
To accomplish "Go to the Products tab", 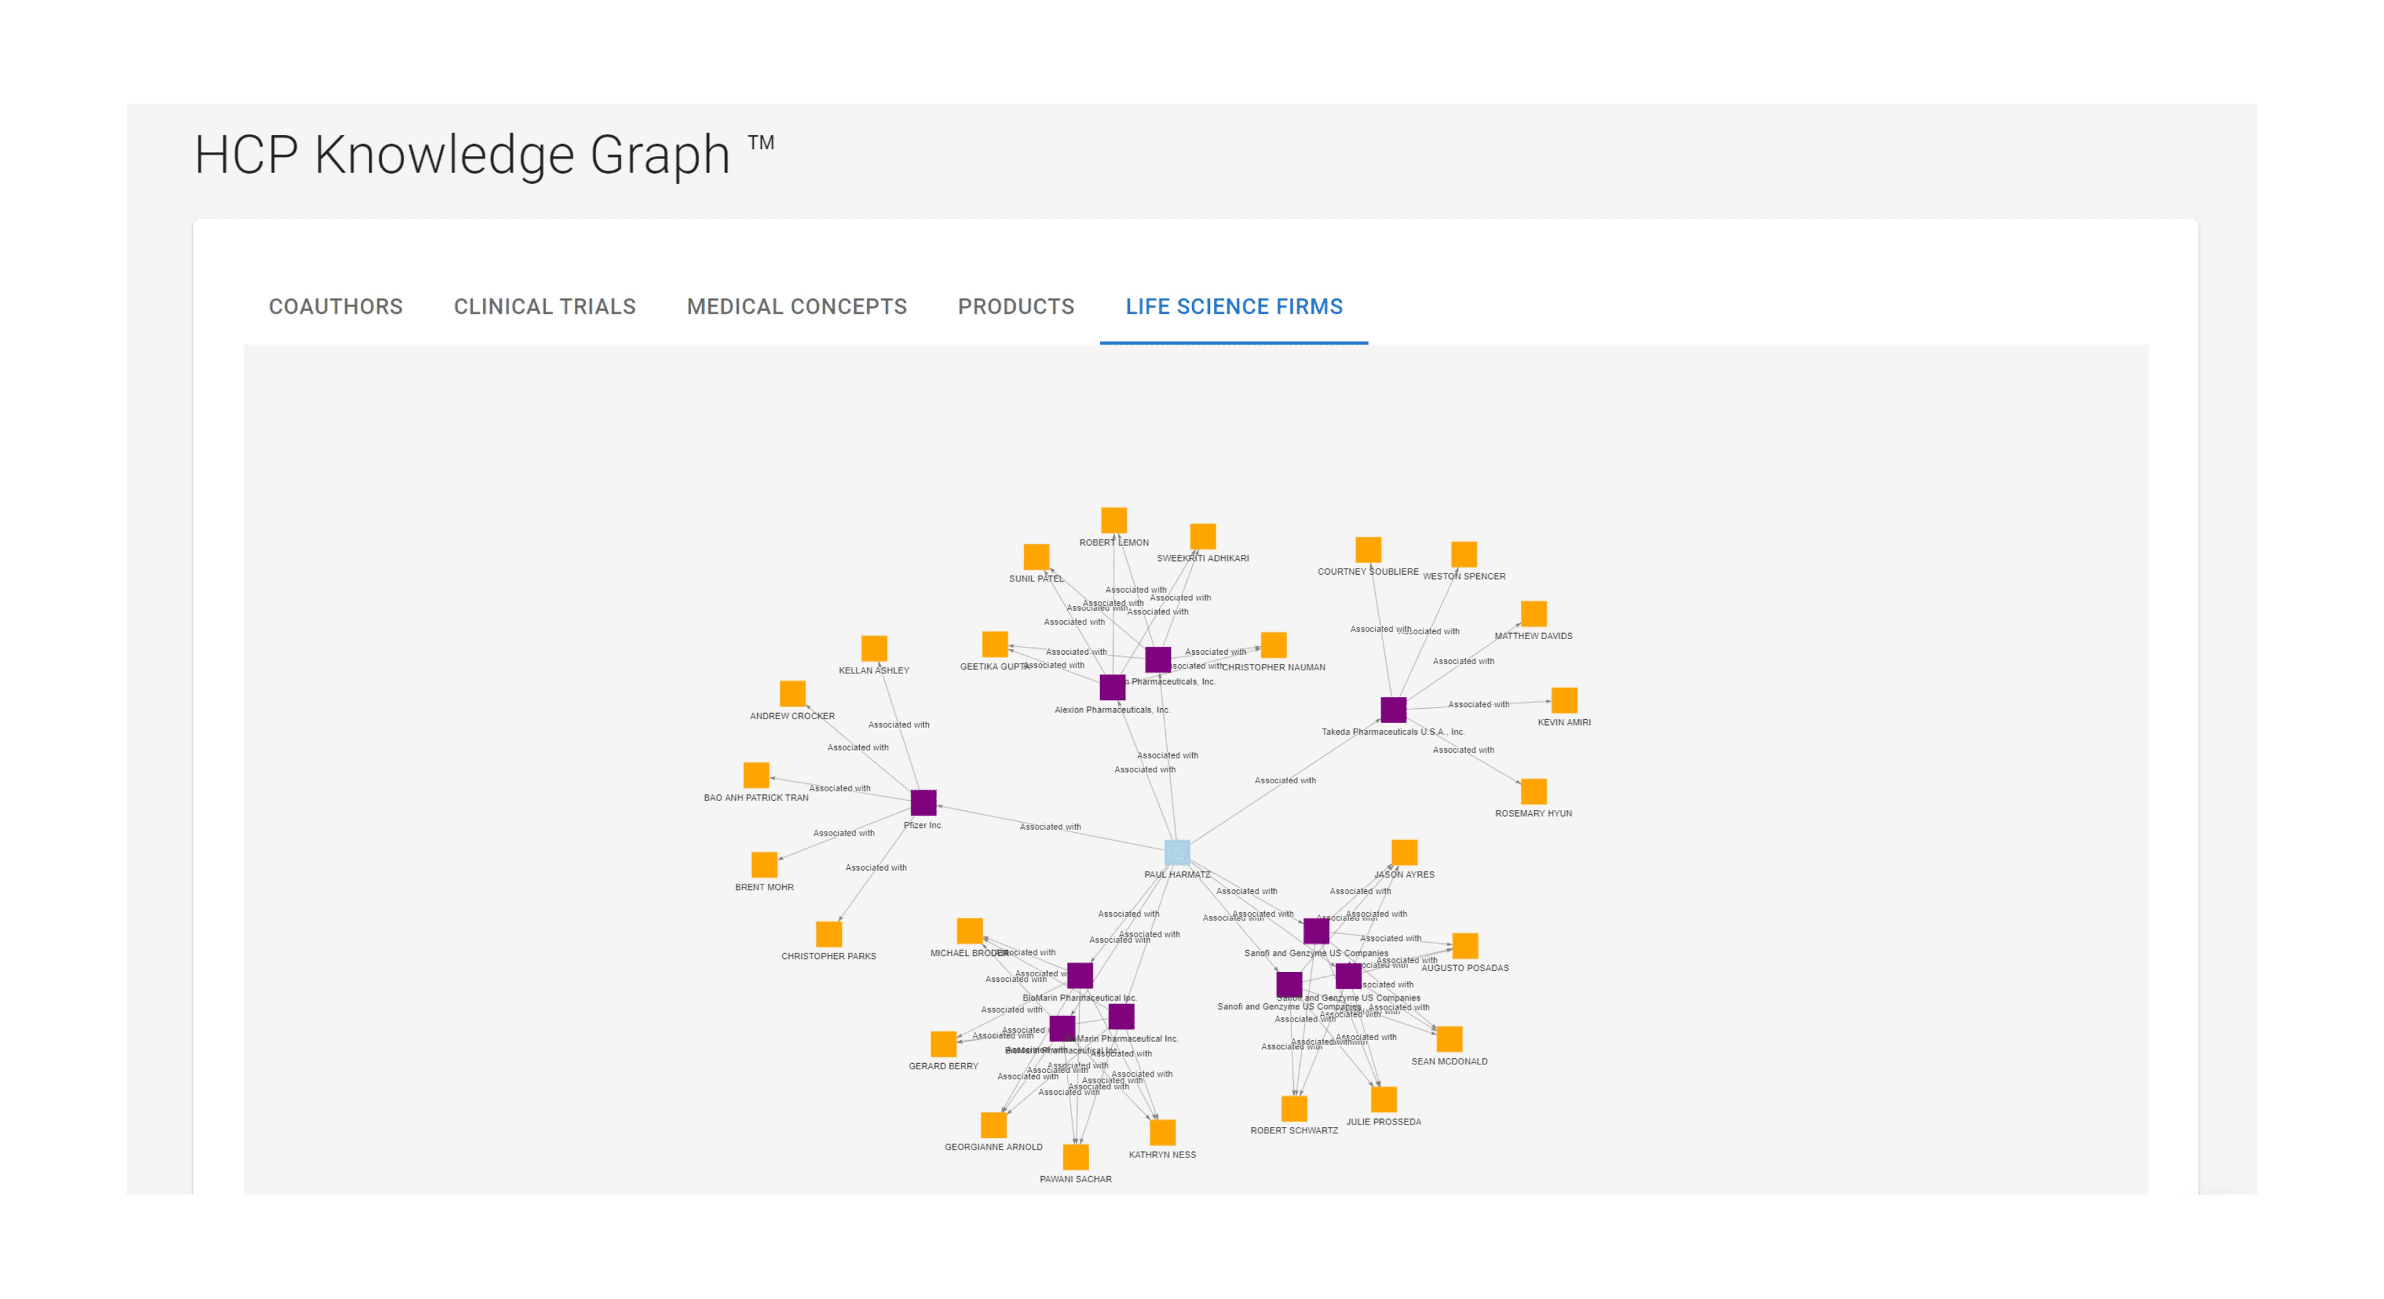I will click(x=1015, y=306).
